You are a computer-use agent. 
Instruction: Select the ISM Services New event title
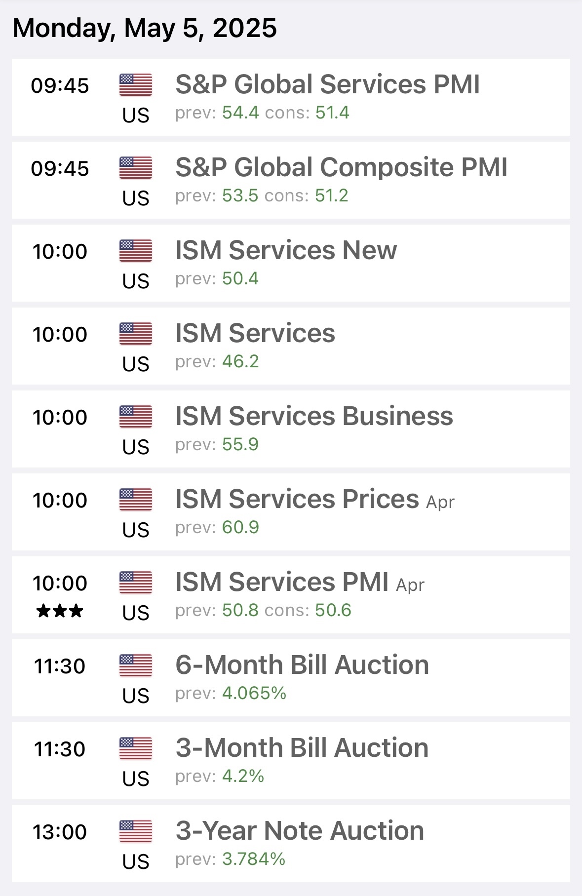click(286, 250)
